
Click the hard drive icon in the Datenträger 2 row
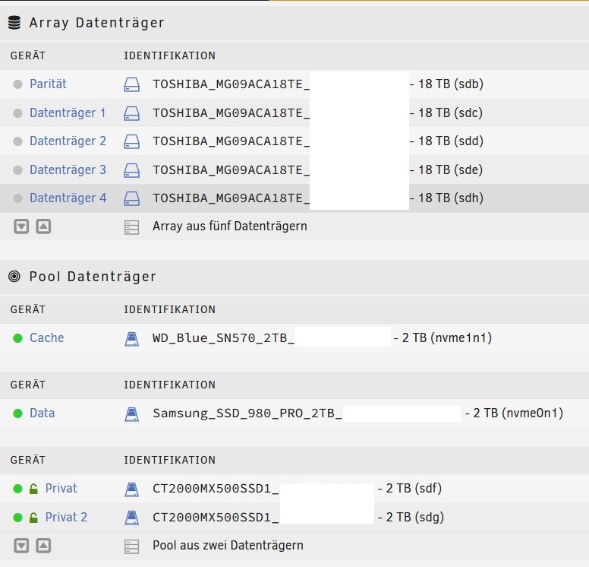tap(132, 141)
